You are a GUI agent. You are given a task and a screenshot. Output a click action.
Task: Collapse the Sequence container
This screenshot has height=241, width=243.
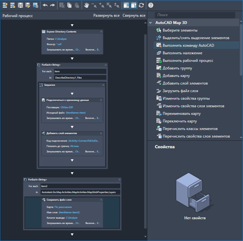[103, 85]
